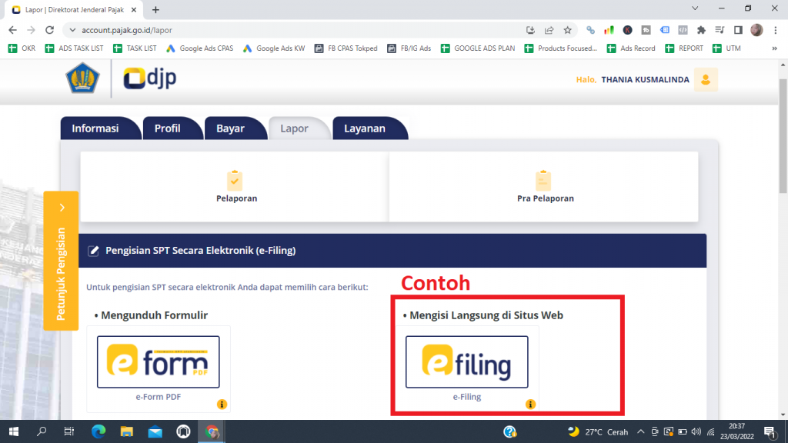This screenshot has width=788, height=443.
Task: Bookmark this page with star icon
Action: point(568,30)
